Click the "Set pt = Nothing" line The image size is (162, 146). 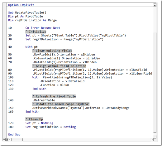click(x=39, y=123)
